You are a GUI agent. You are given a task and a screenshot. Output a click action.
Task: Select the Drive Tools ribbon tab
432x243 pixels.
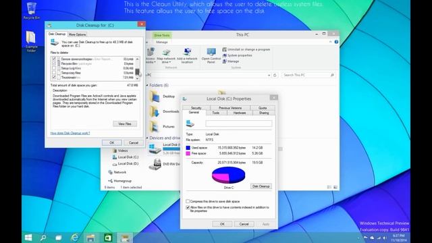coord(162,35)
